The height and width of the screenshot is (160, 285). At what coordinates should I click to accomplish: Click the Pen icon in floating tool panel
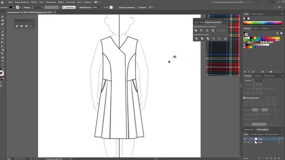pyautogui.click(x=17, y=26)
